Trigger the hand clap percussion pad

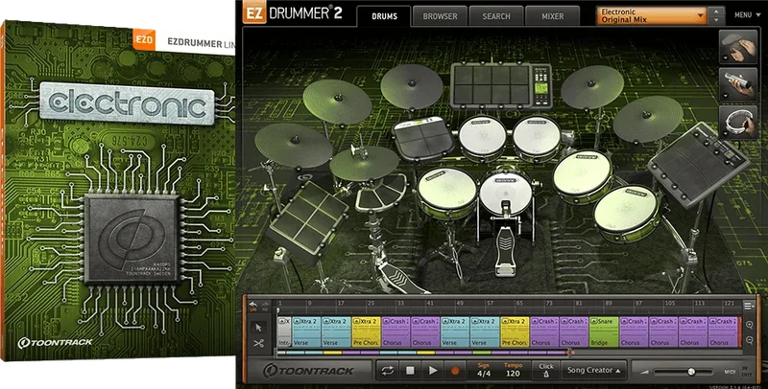[738, 46]
